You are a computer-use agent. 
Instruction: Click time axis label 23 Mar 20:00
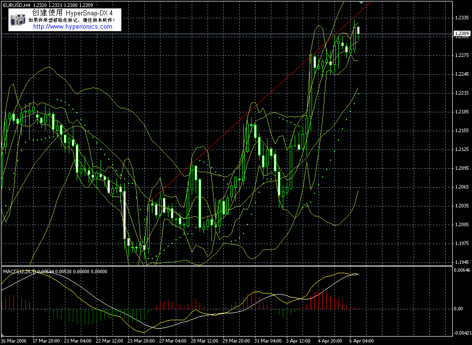click(141, 341)
